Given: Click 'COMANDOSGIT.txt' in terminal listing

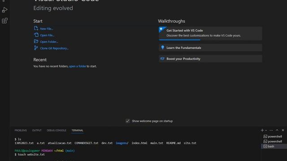Looking at the screenshot, I should (x=87, y=143).
